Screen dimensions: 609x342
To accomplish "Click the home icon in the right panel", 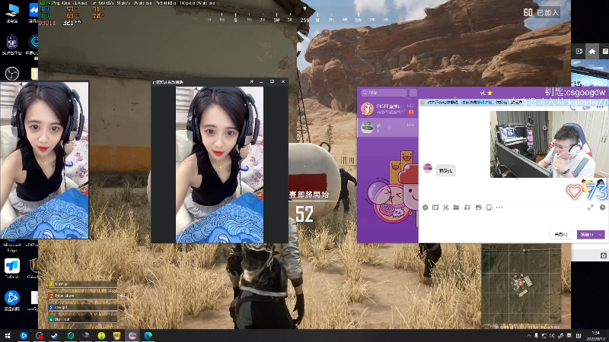I will pos(592,51).
